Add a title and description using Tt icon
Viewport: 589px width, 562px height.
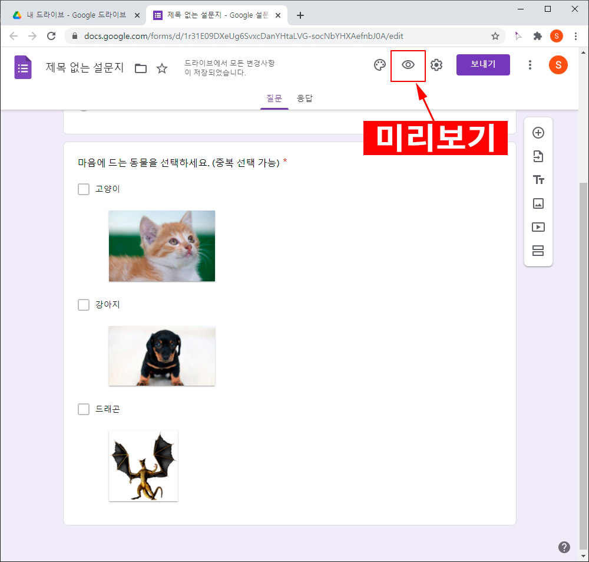click(538, 180)
